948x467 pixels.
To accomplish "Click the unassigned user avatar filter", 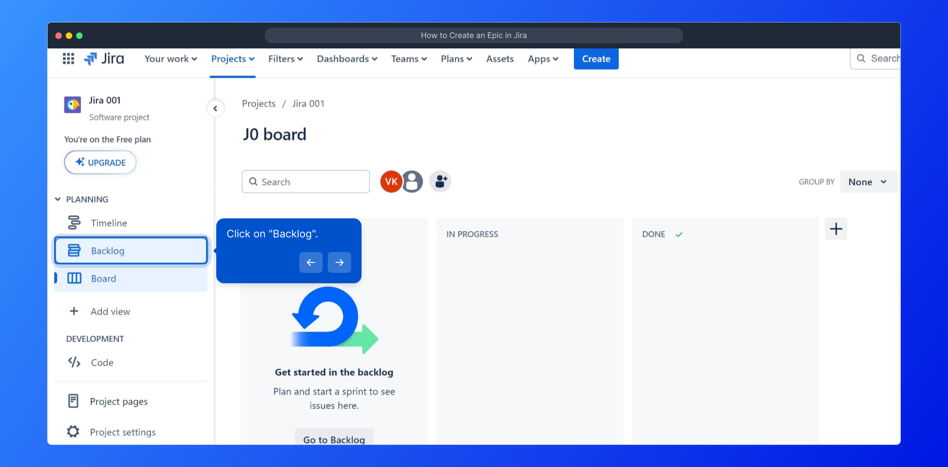I will pyautogui.click(x=413, y=181).
